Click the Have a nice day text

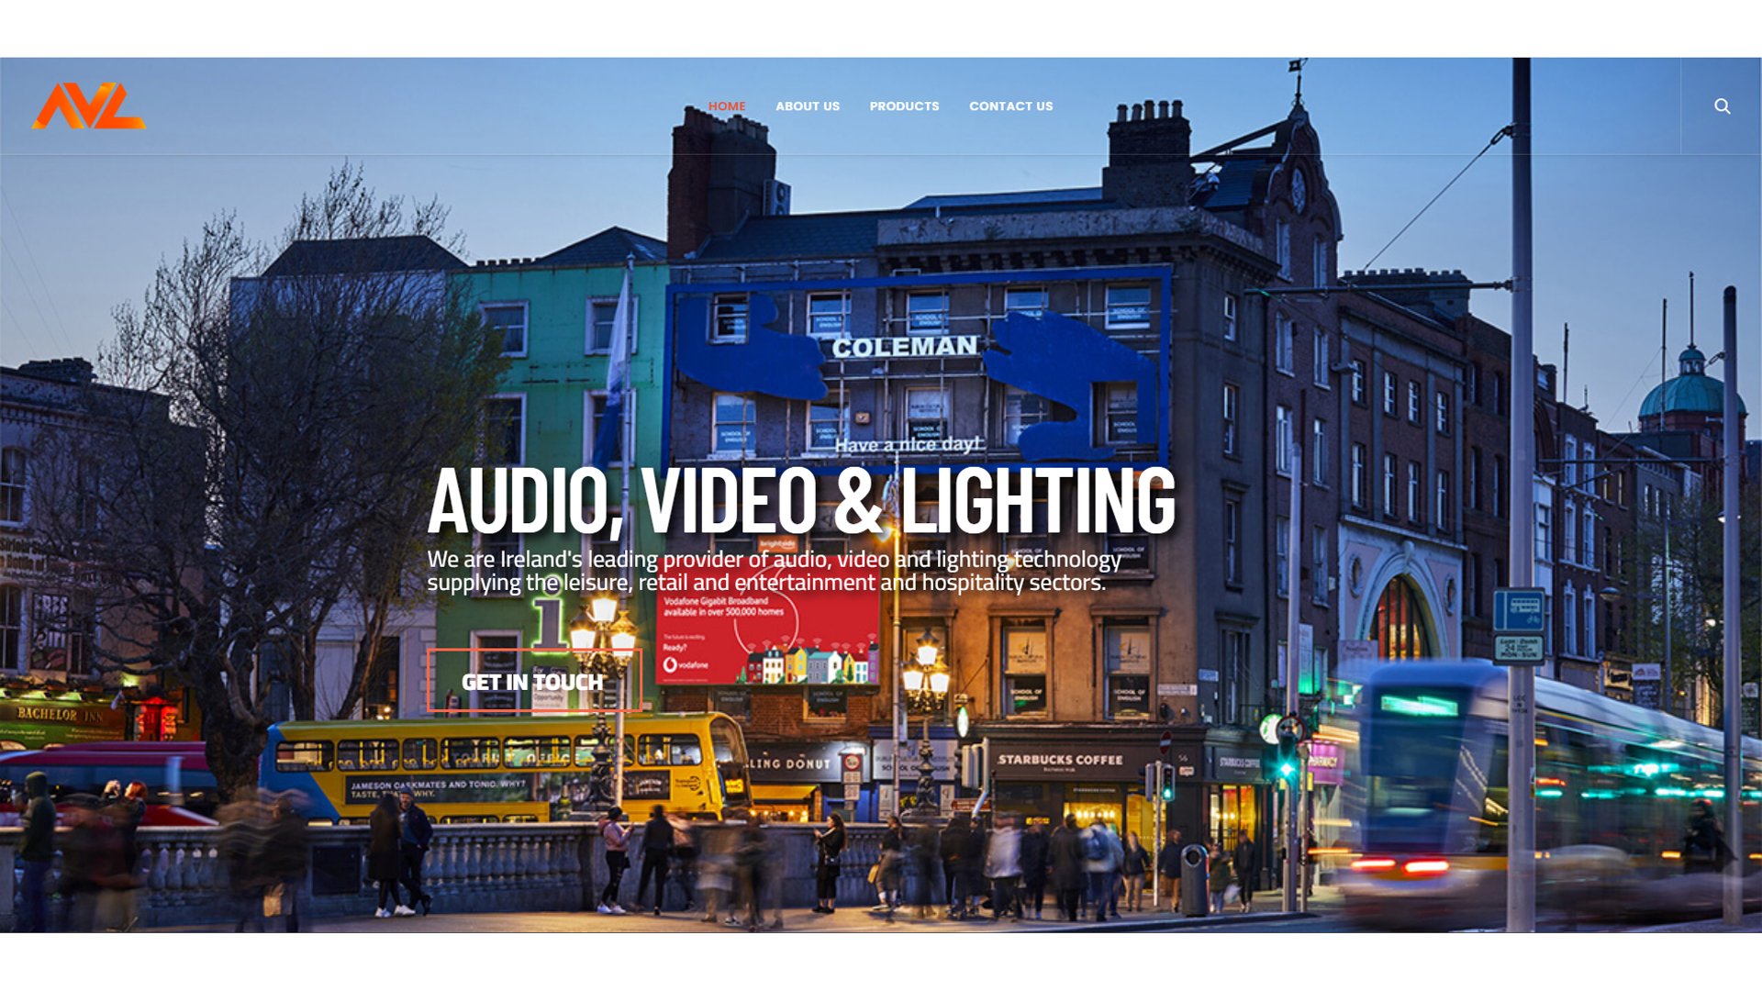[908, 444]
